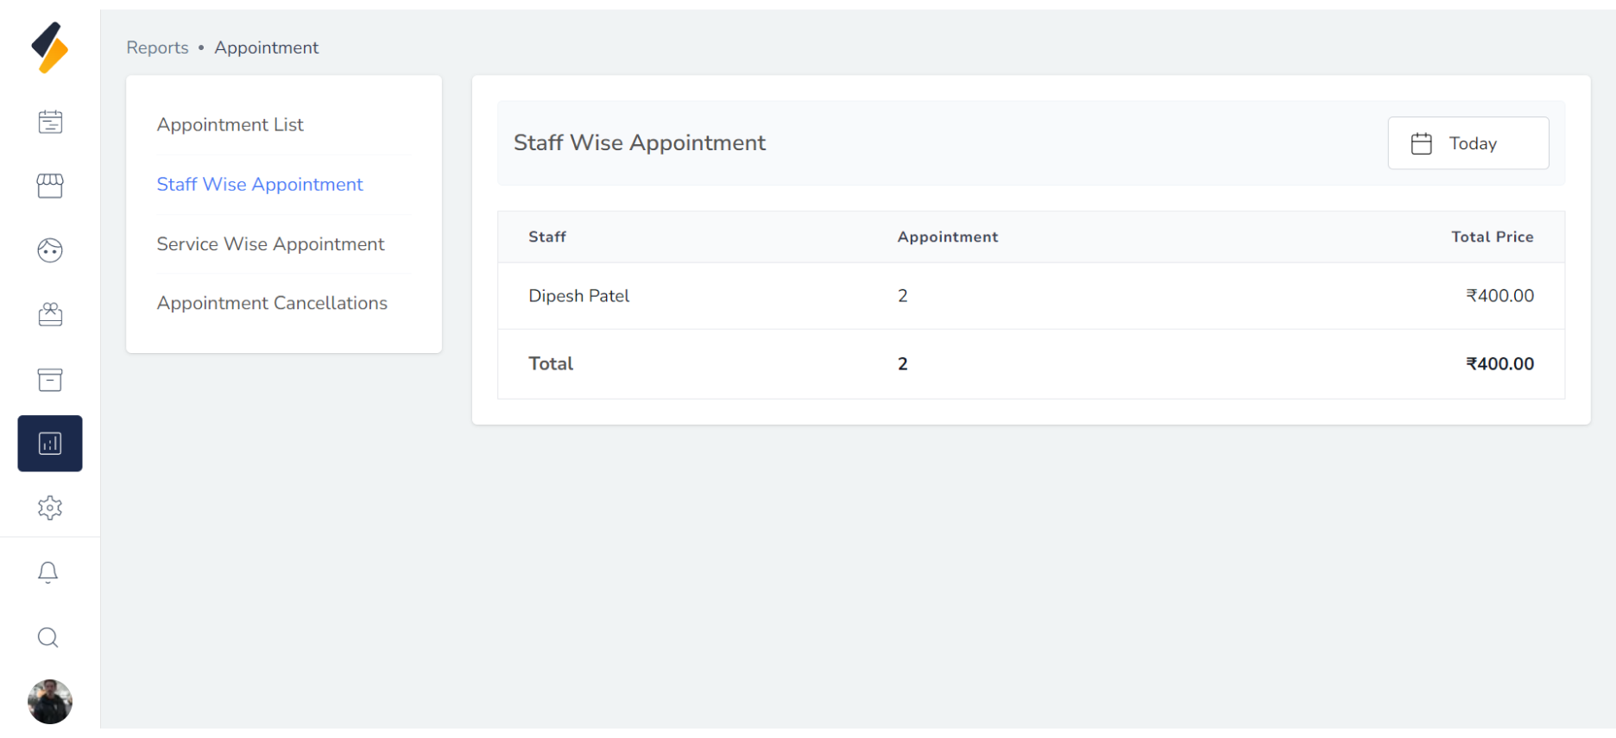Open the store icon in the sidebar
The width and height of the screenshot is (1616, 738).
click(50, 186)
